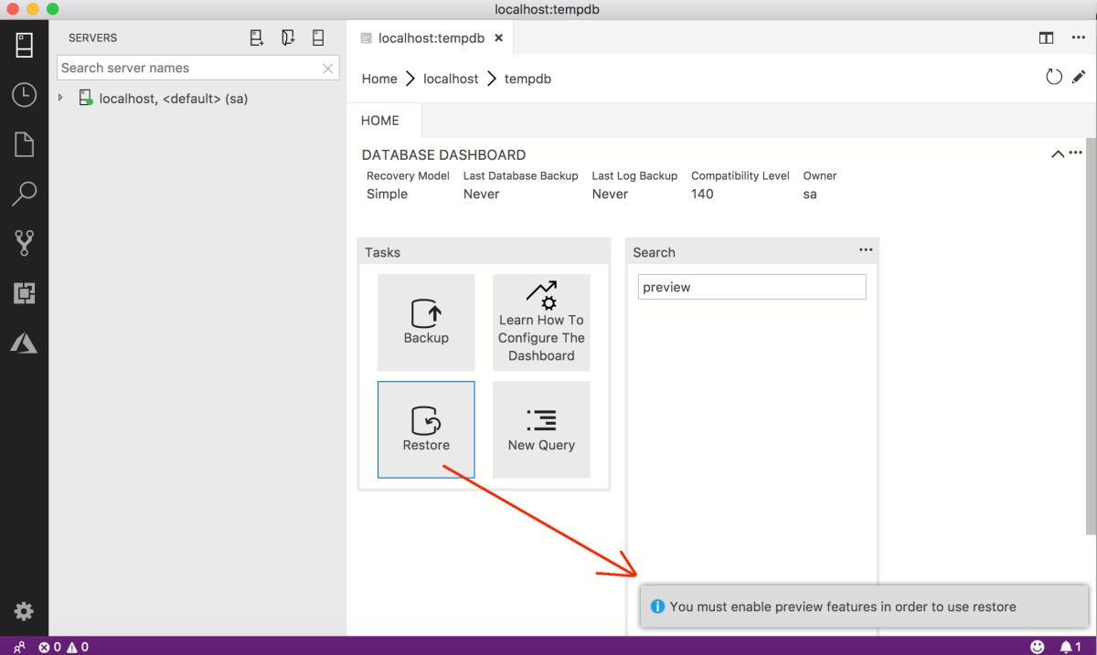The image size is (1097, 655).
Task: Open Search widget ellipsis menu
Action: [x=866, y=249]
